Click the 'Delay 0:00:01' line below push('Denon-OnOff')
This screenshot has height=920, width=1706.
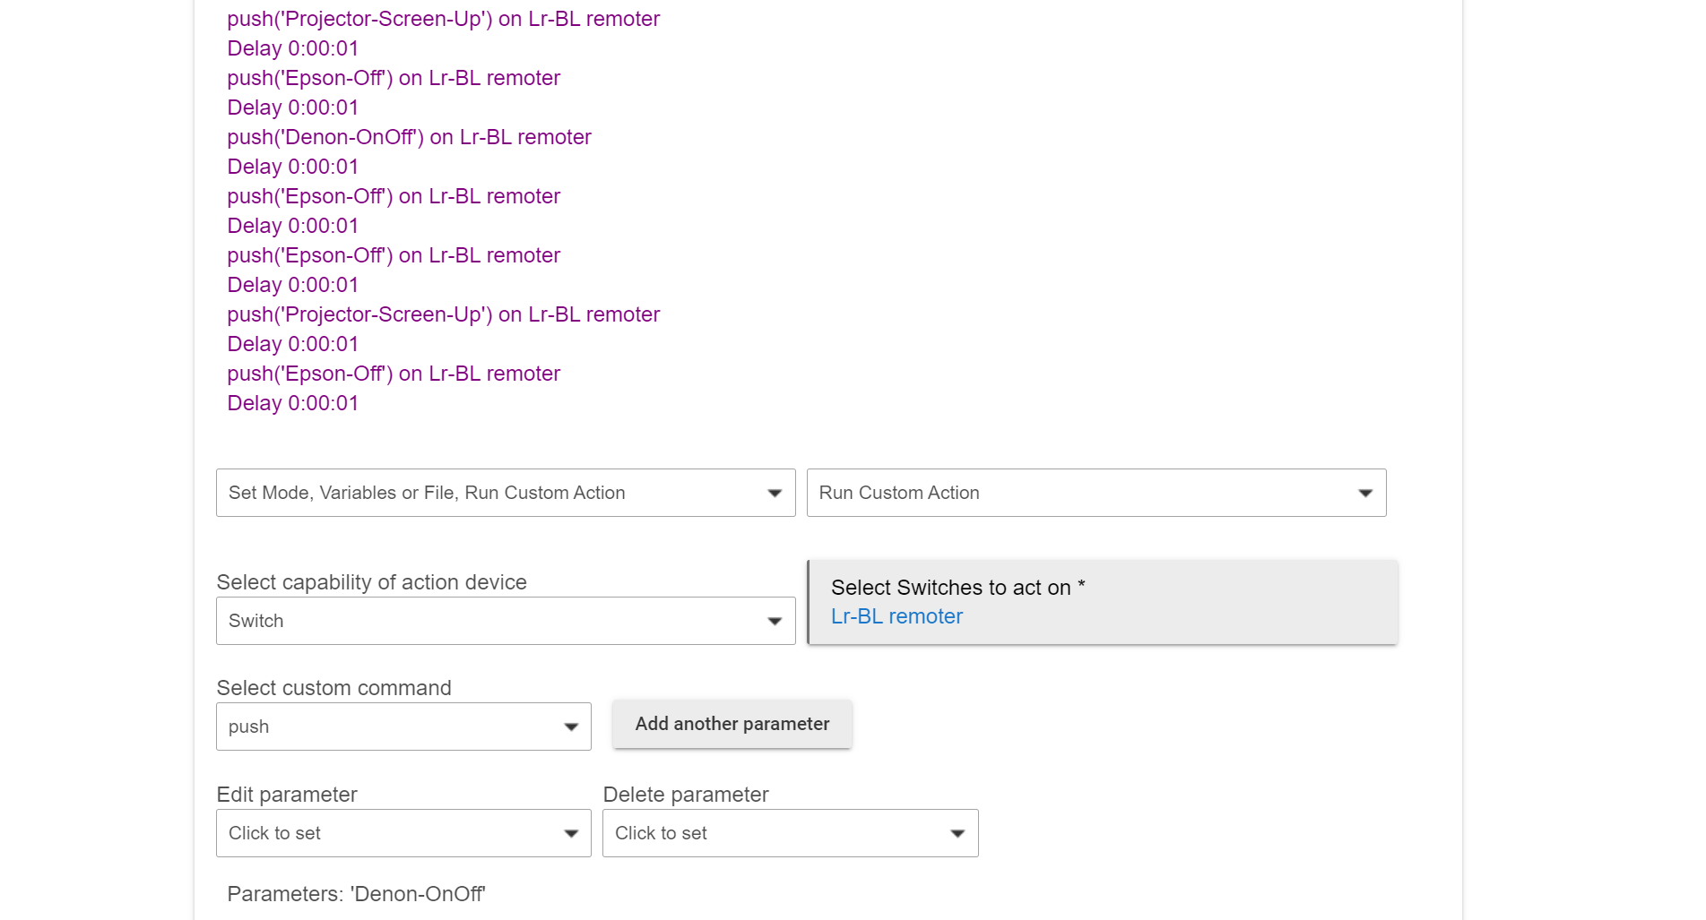292,167
